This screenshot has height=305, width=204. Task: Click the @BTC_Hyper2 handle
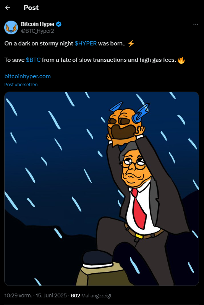(37, 31)
